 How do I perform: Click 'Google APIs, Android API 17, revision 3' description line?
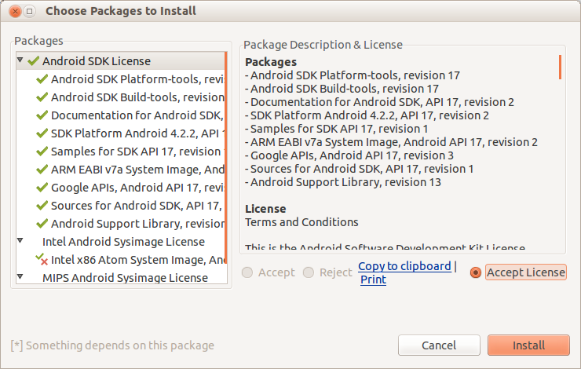349,155
